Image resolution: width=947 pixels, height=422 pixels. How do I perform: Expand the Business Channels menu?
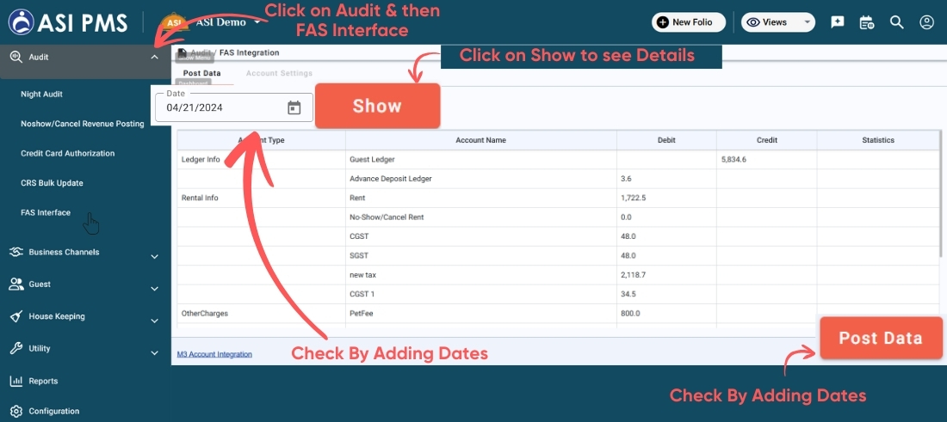154,255
